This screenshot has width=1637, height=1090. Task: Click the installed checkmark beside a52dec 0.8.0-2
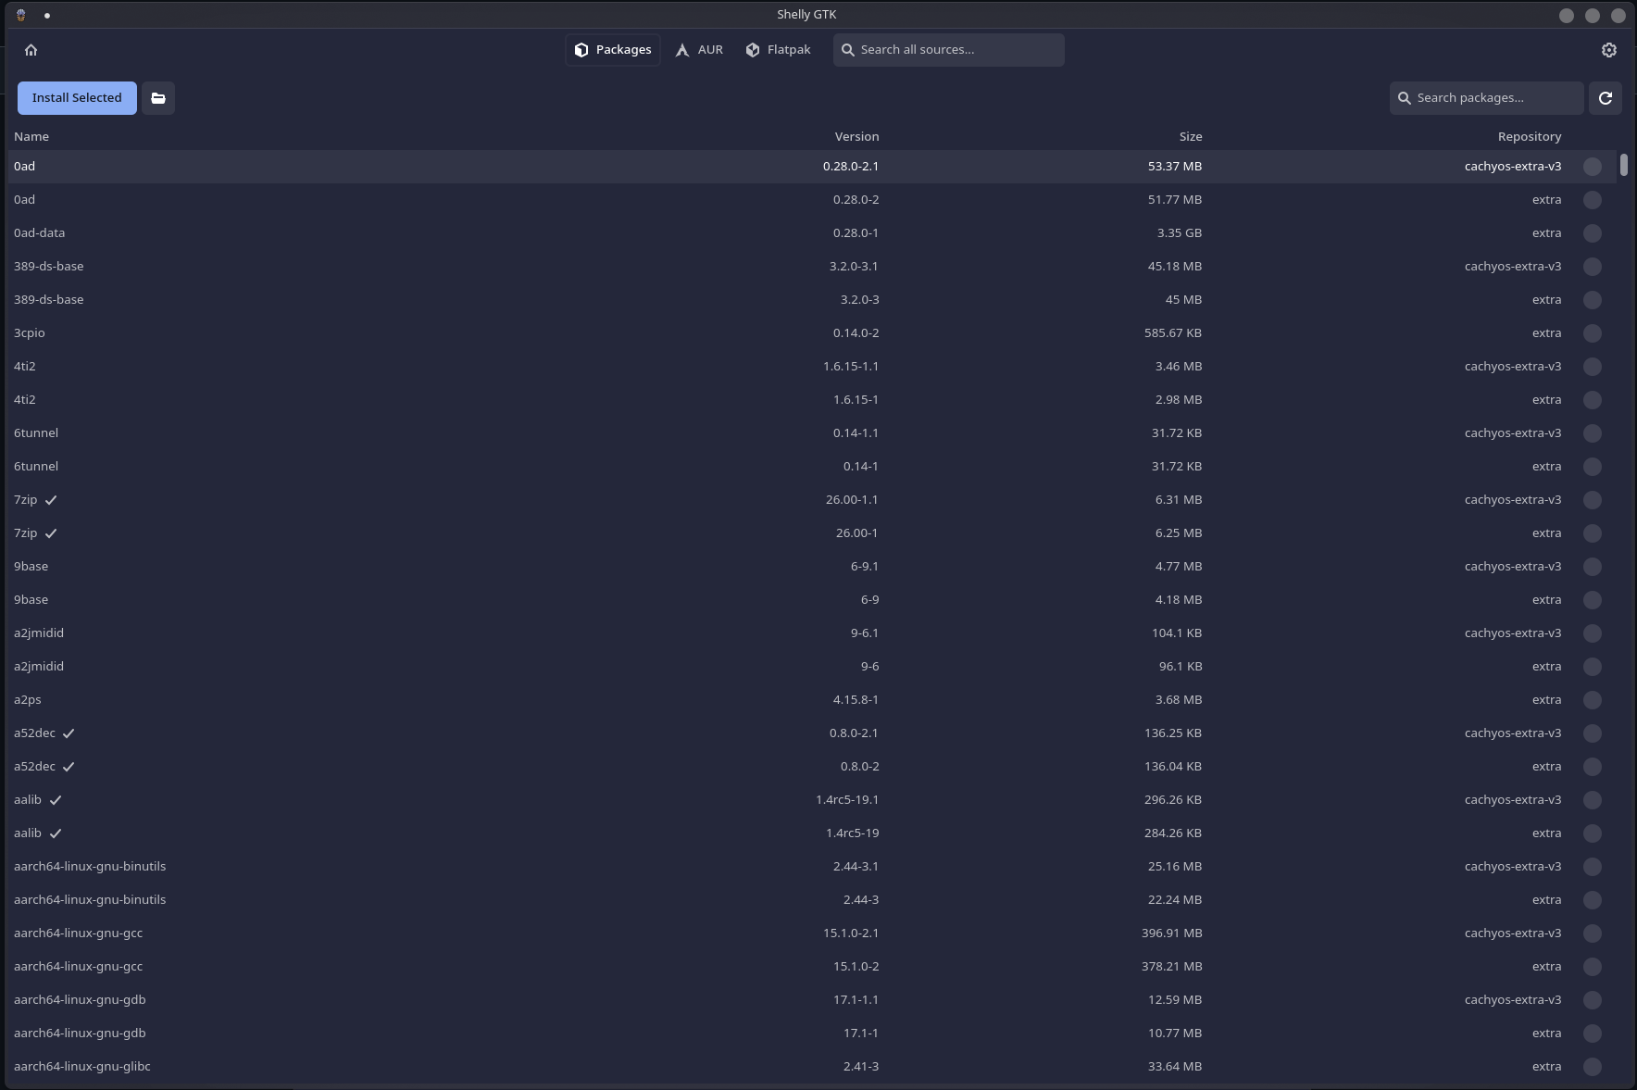tap(69, 767)
